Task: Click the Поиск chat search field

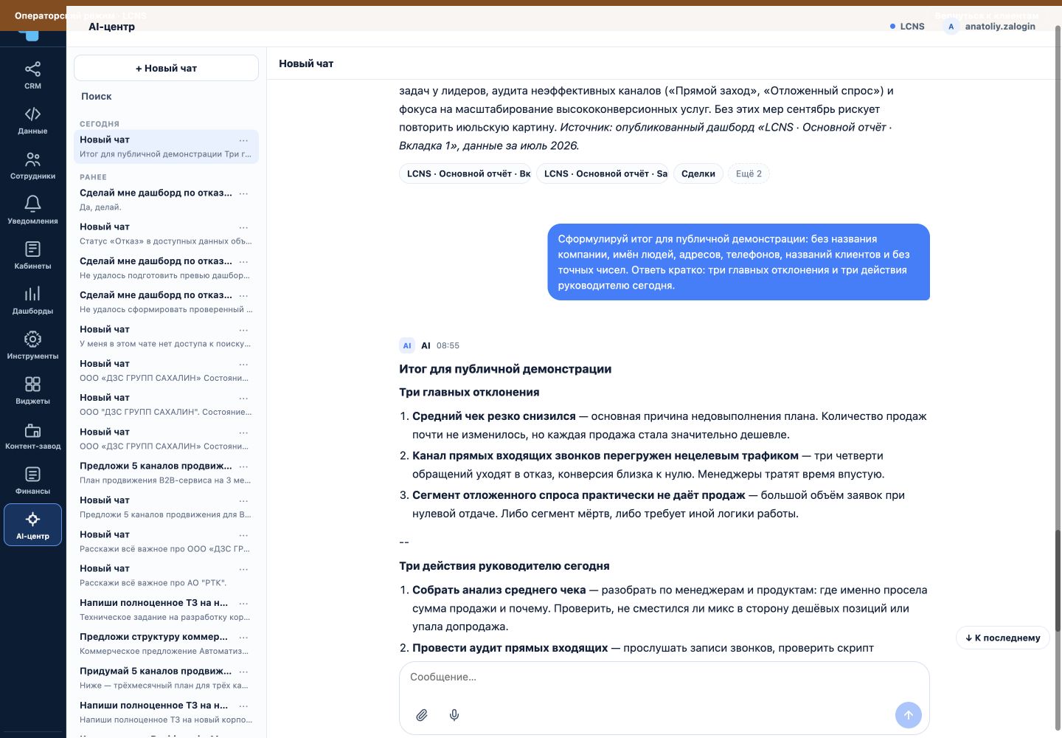Action: click(166, 97)
